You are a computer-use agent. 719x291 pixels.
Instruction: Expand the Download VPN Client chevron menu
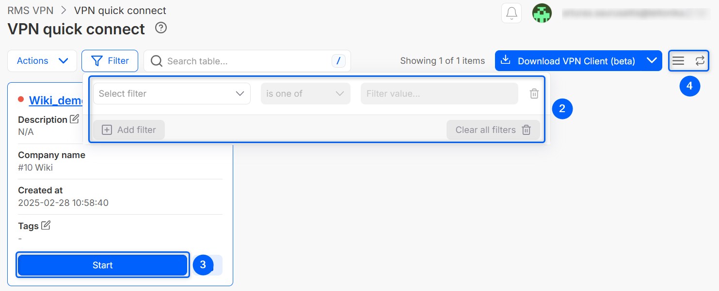(652, 61)
